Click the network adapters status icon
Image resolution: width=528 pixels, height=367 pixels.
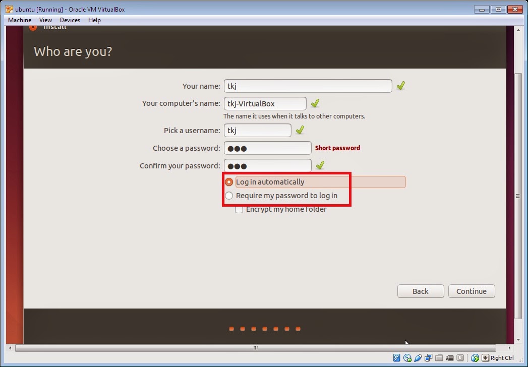click(428, 358)
